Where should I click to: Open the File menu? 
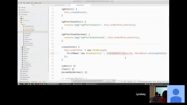click(x=19, y=3)
